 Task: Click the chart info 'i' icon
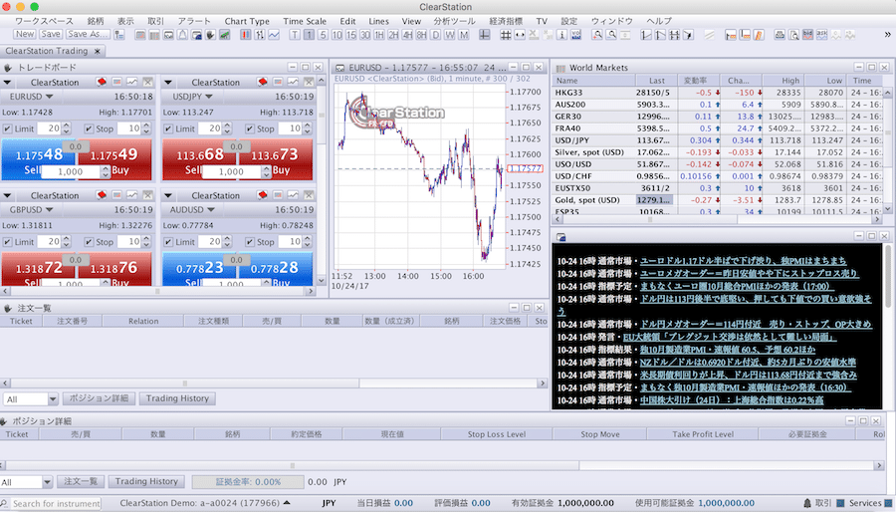coord(561,35)
